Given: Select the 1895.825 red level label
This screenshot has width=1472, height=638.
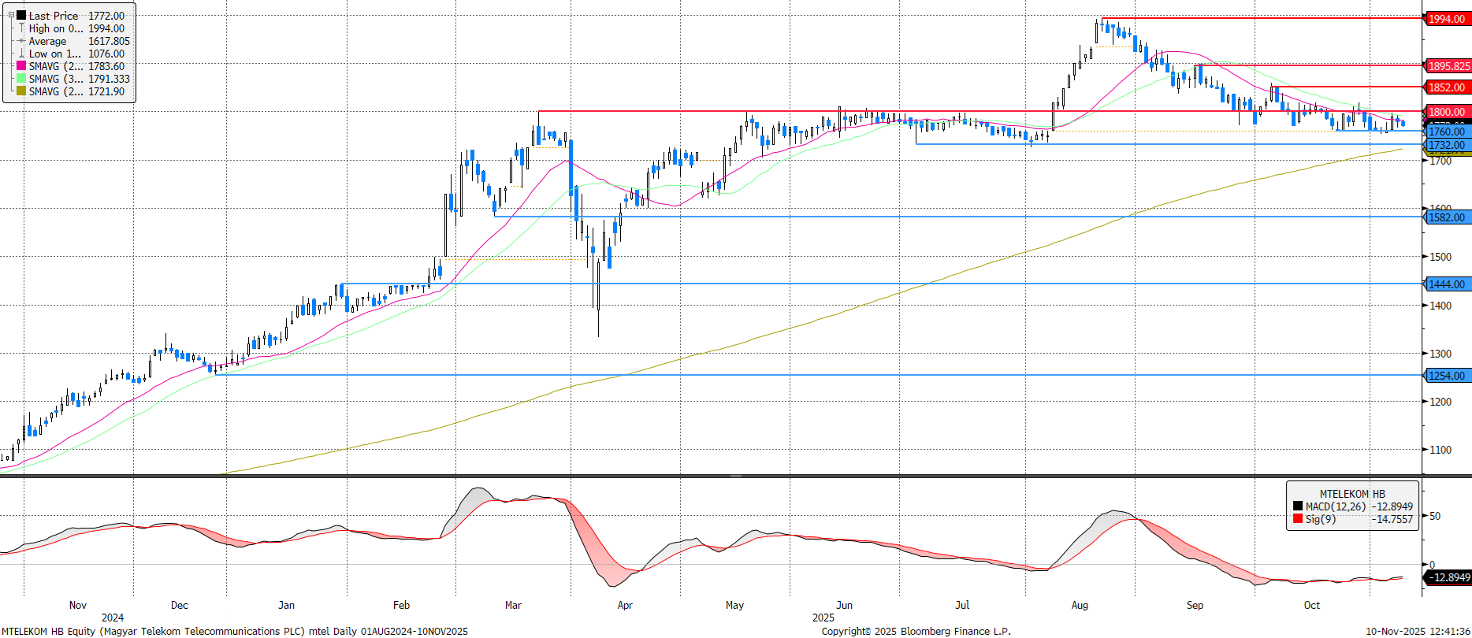Looking at the screenshot, I should click(x=1448, y=66).
